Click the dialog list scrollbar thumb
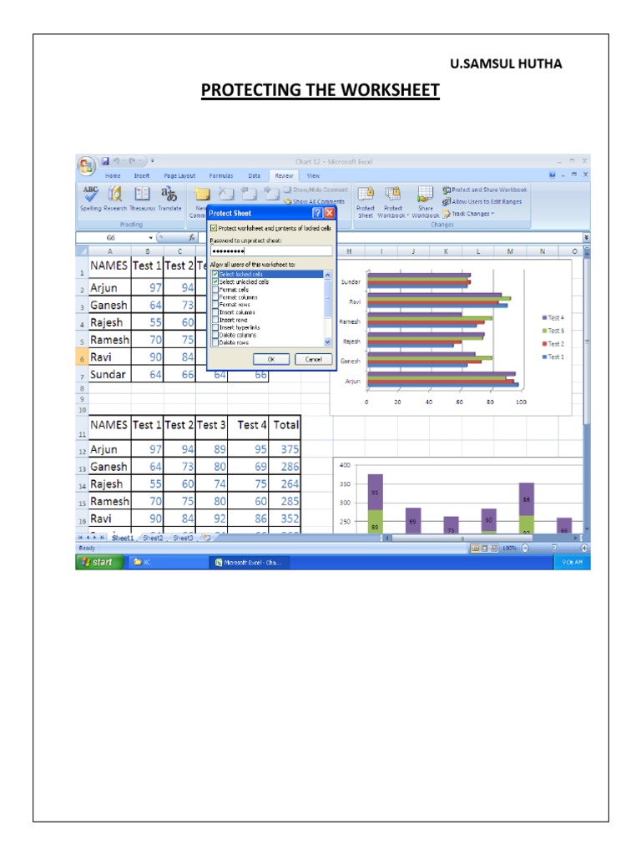The image size is (641, 855). (327, 299)
